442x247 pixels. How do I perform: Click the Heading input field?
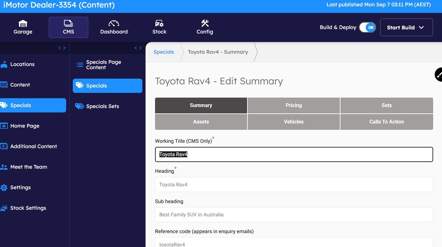[x=294, y=184]
